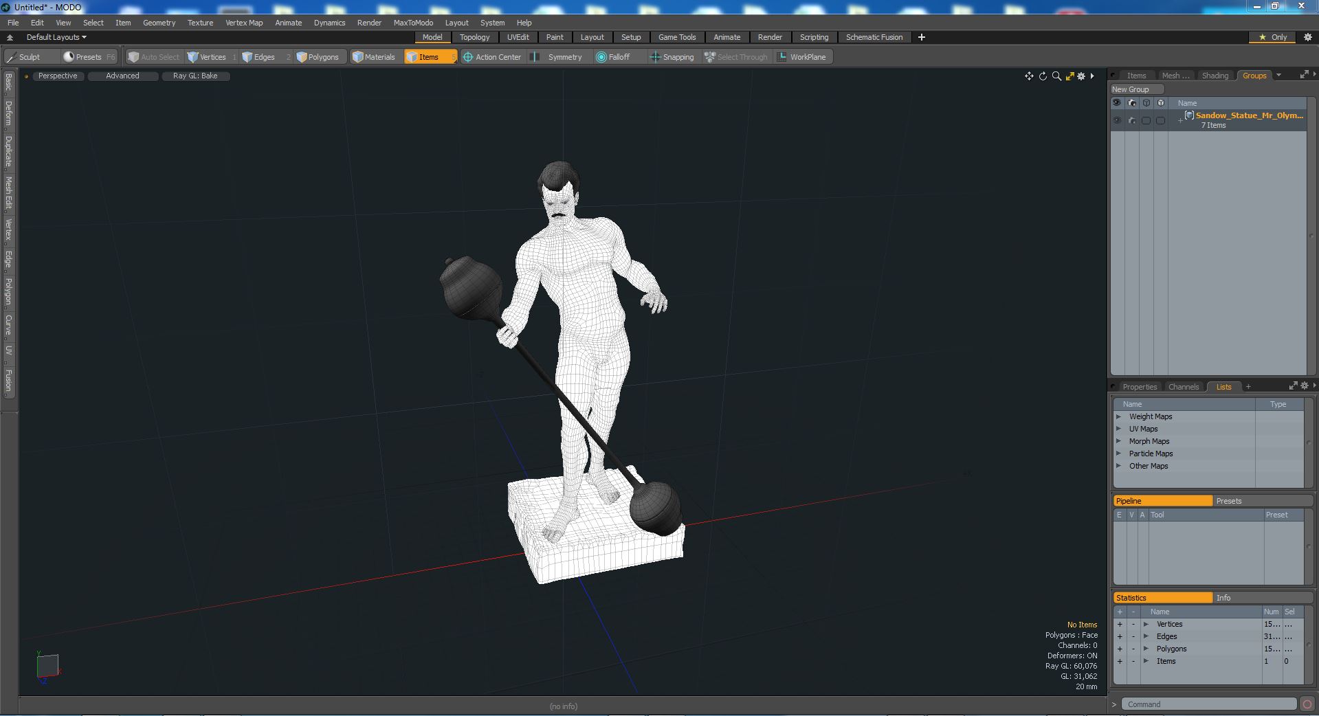Switch to the Channels tab

[x=1184, y=387]
